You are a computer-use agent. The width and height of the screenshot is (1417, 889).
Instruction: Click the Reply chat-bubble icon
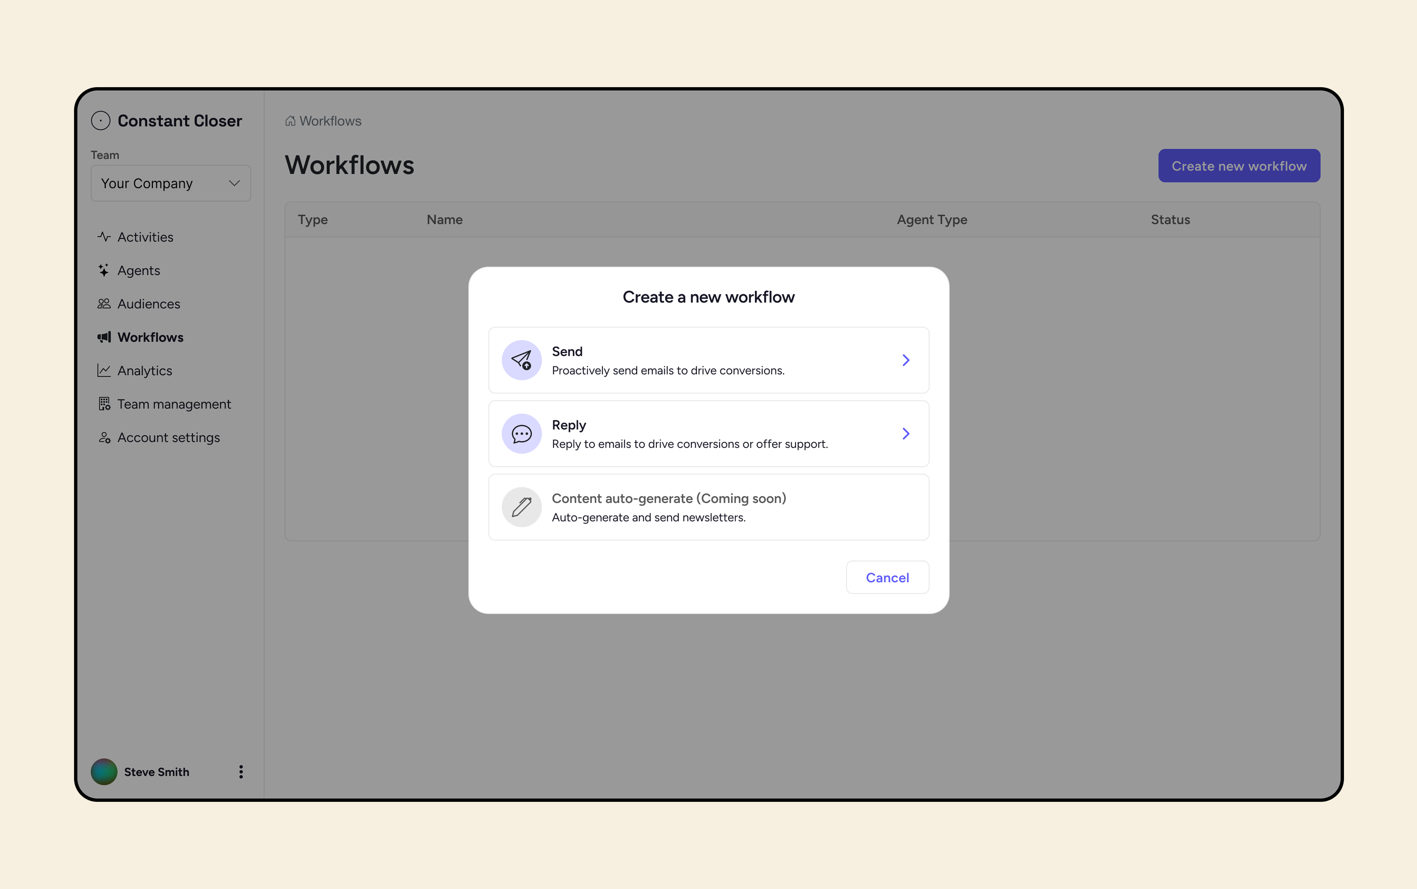click(x=522, y=434)
